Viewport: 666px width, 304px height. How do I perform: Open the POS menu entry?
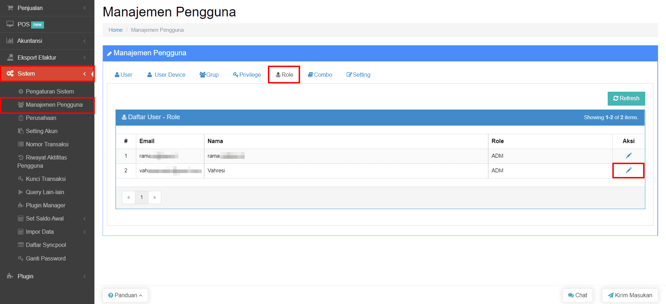point(24,24)
